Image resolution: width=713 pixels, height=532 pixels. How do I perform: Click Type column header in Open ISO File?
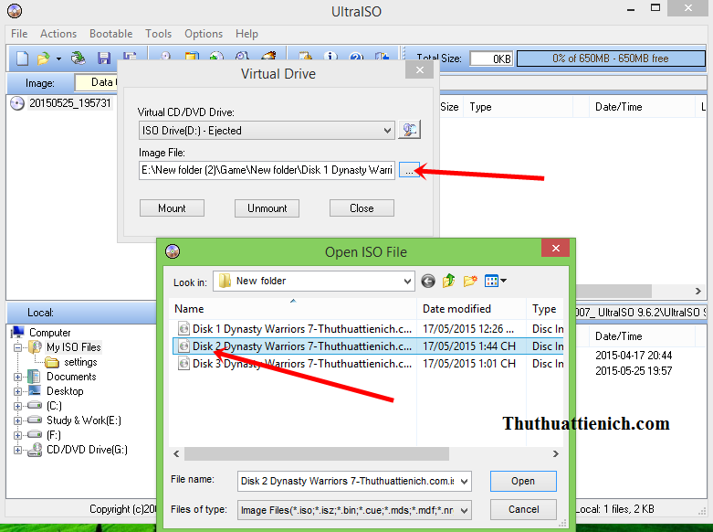(x=545, y=309)
